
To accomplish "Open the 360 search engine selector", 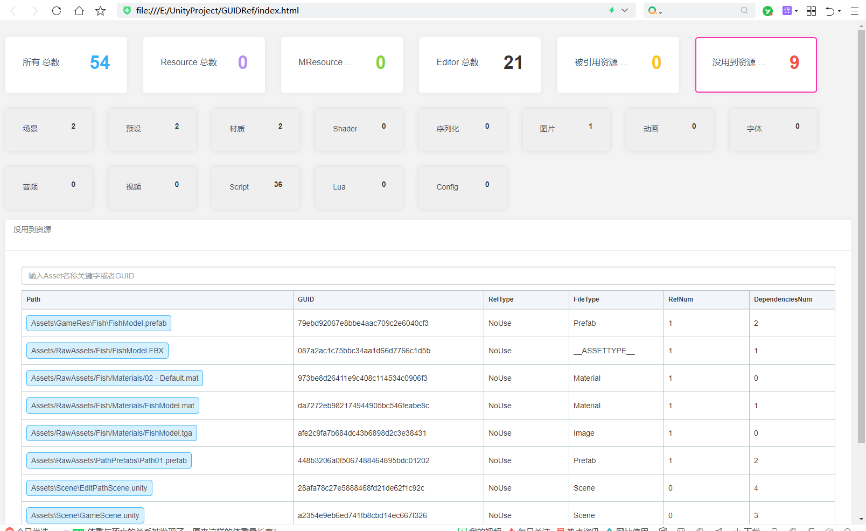I will pos(654,10).
